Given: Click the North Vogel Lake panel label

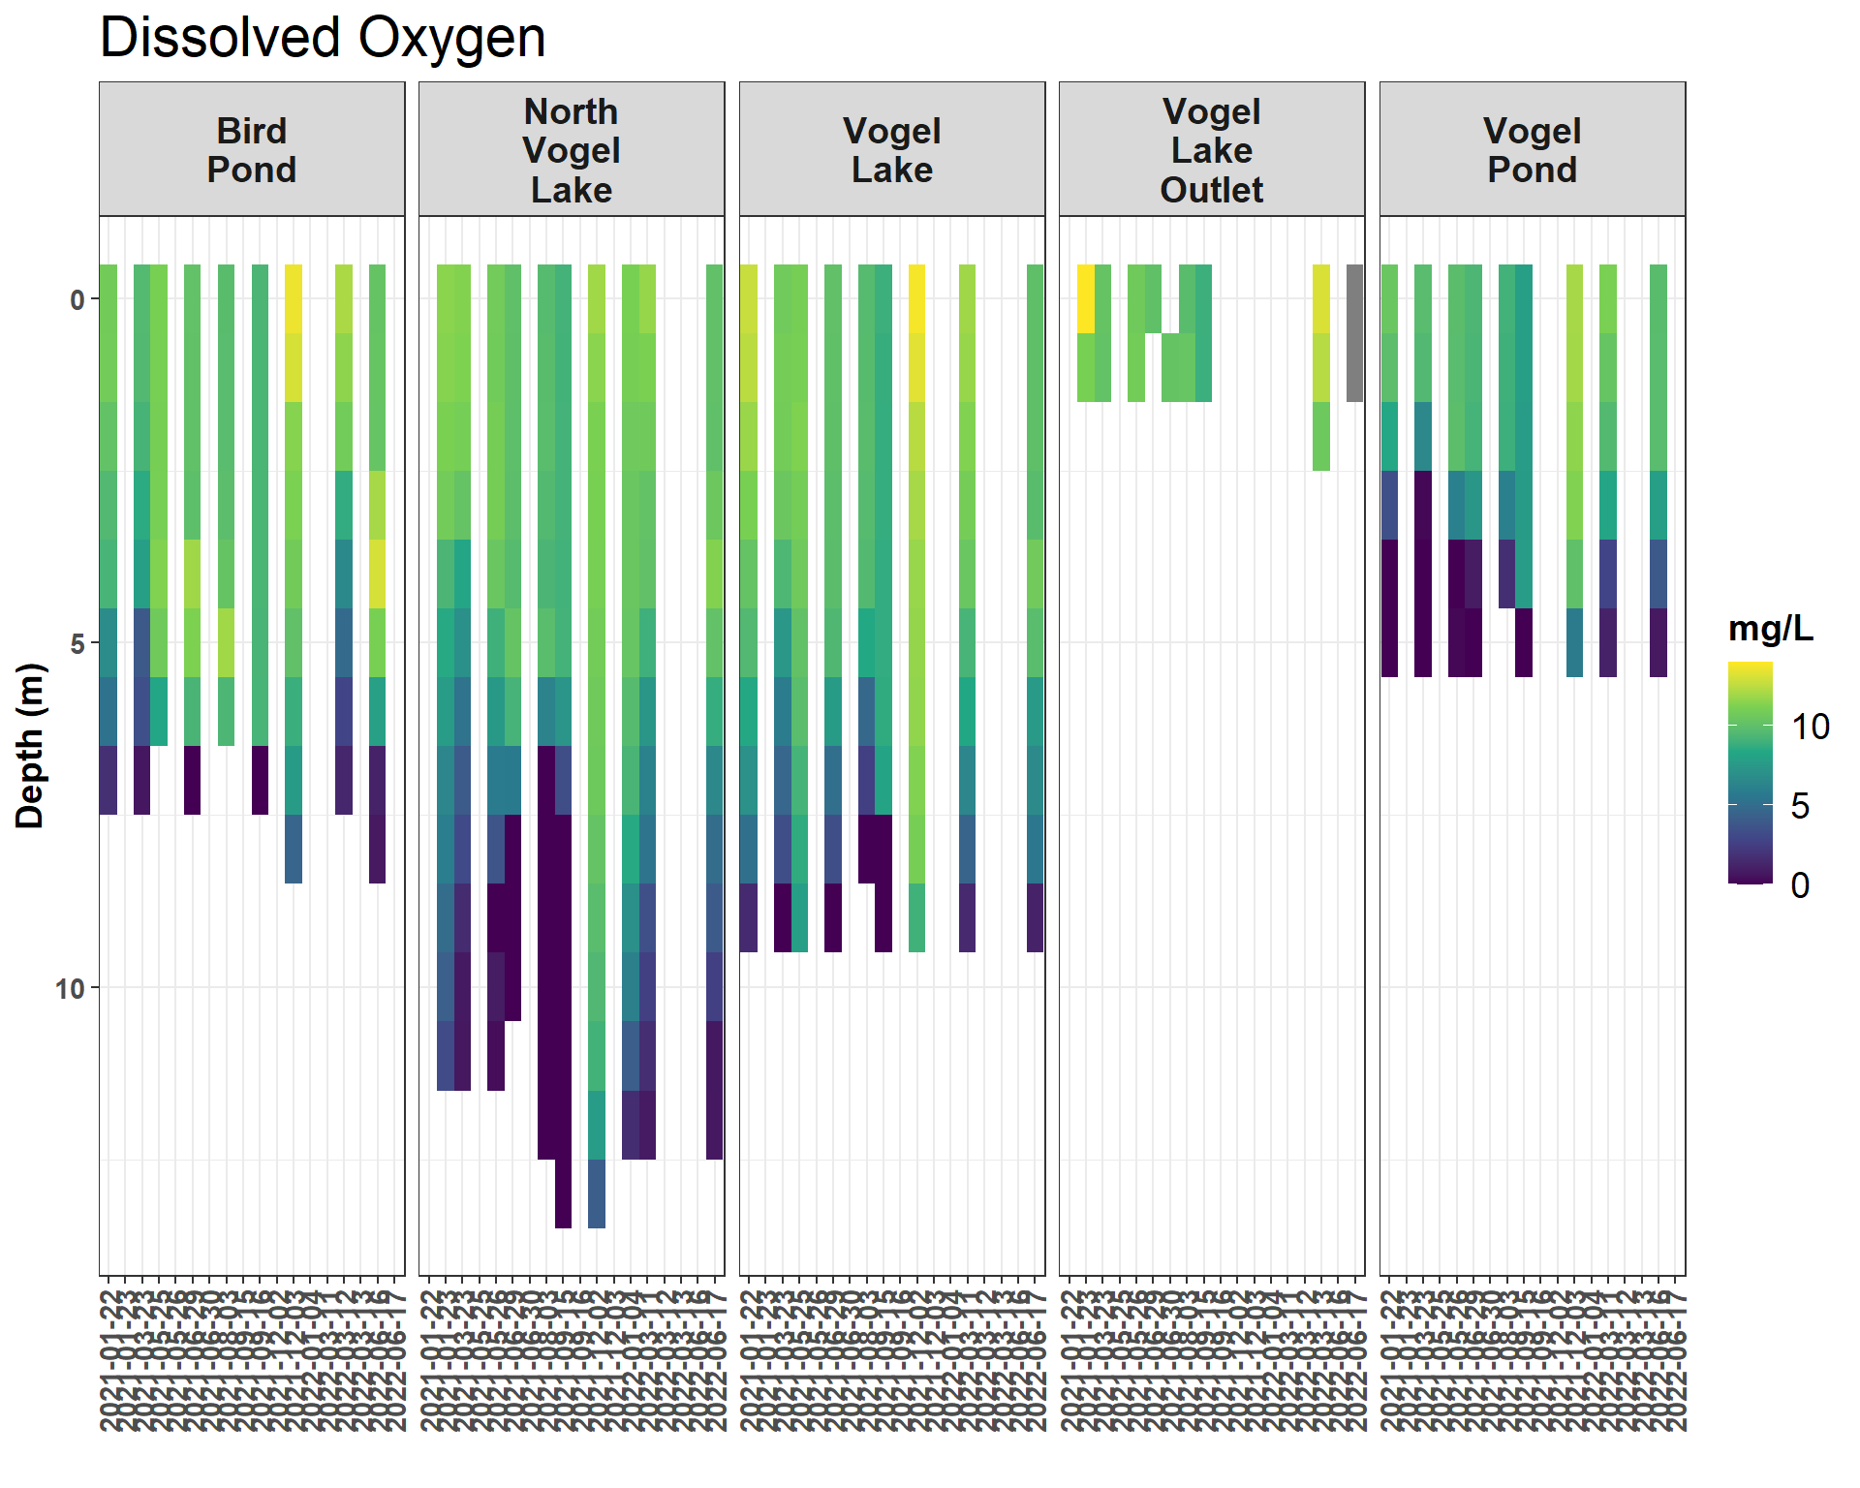Looking at the screenshot, I should click(x=570, y=150).
